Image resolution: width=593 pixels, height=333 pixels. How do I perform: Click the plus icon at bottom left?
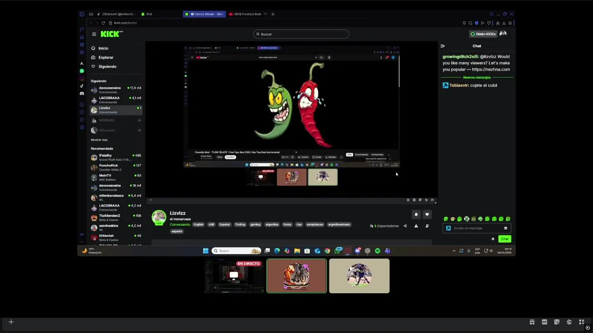point(11,322)
